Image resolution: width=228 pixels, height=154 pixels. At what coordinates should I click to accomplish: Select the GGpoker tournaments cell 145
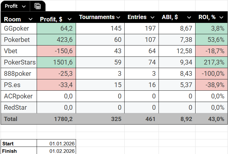coord(100,29)
